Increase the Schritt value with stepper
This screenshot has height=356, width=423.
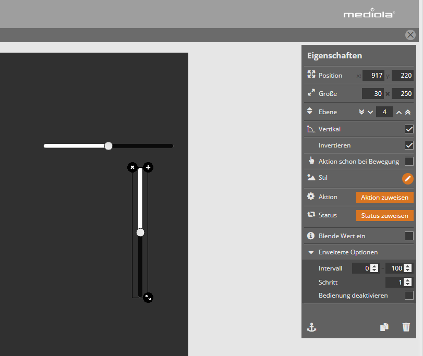(x=407, y=280)
